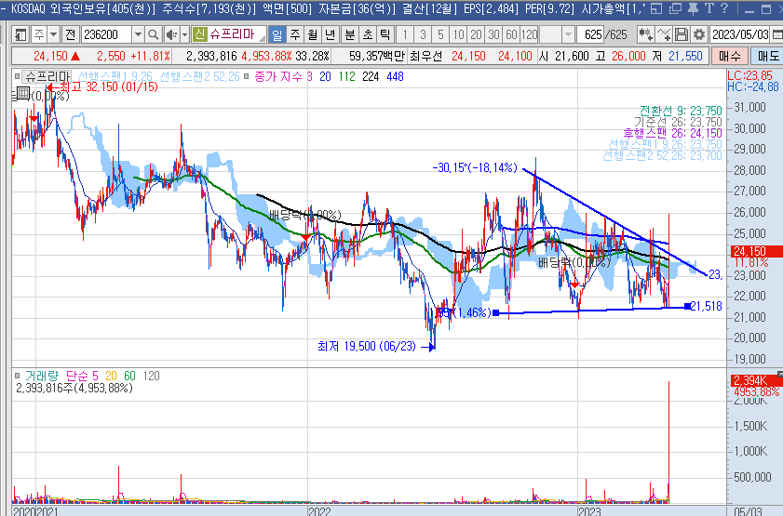Click the 최고 32,150 (01/15) high marker
The width and height of the screenshot is (783, 516).
(102, 86)
